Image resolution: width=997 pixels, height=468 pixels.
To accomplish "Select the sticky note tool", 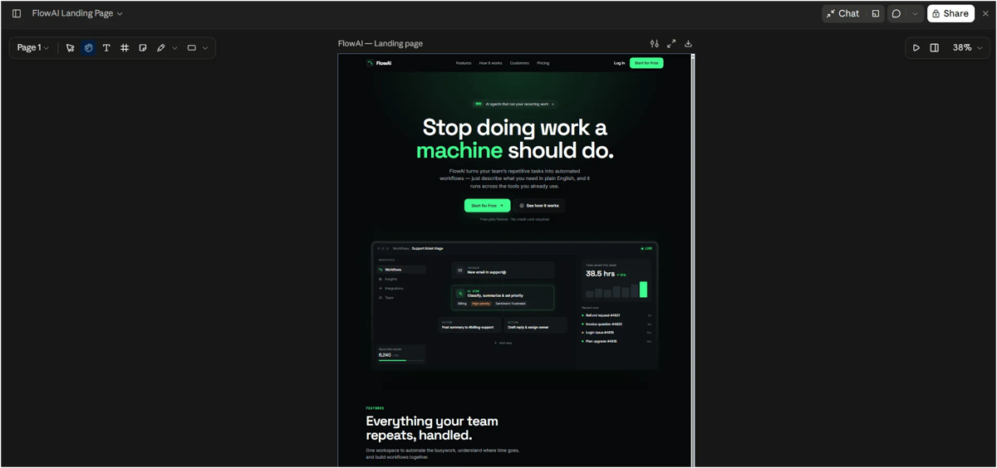I will point(143,48).
